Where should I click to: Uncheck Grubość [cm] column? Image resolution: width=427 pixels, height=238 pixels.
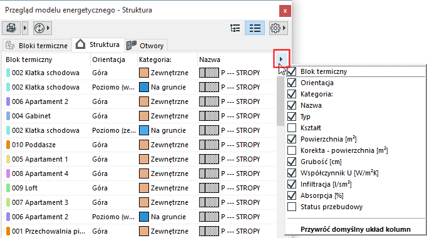click(292, 162)
